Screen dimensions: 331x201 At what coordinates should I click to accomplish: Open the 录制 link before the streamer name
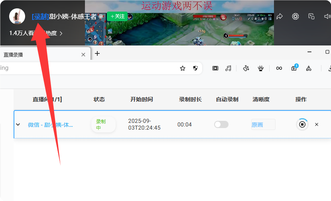click(40, 16)
